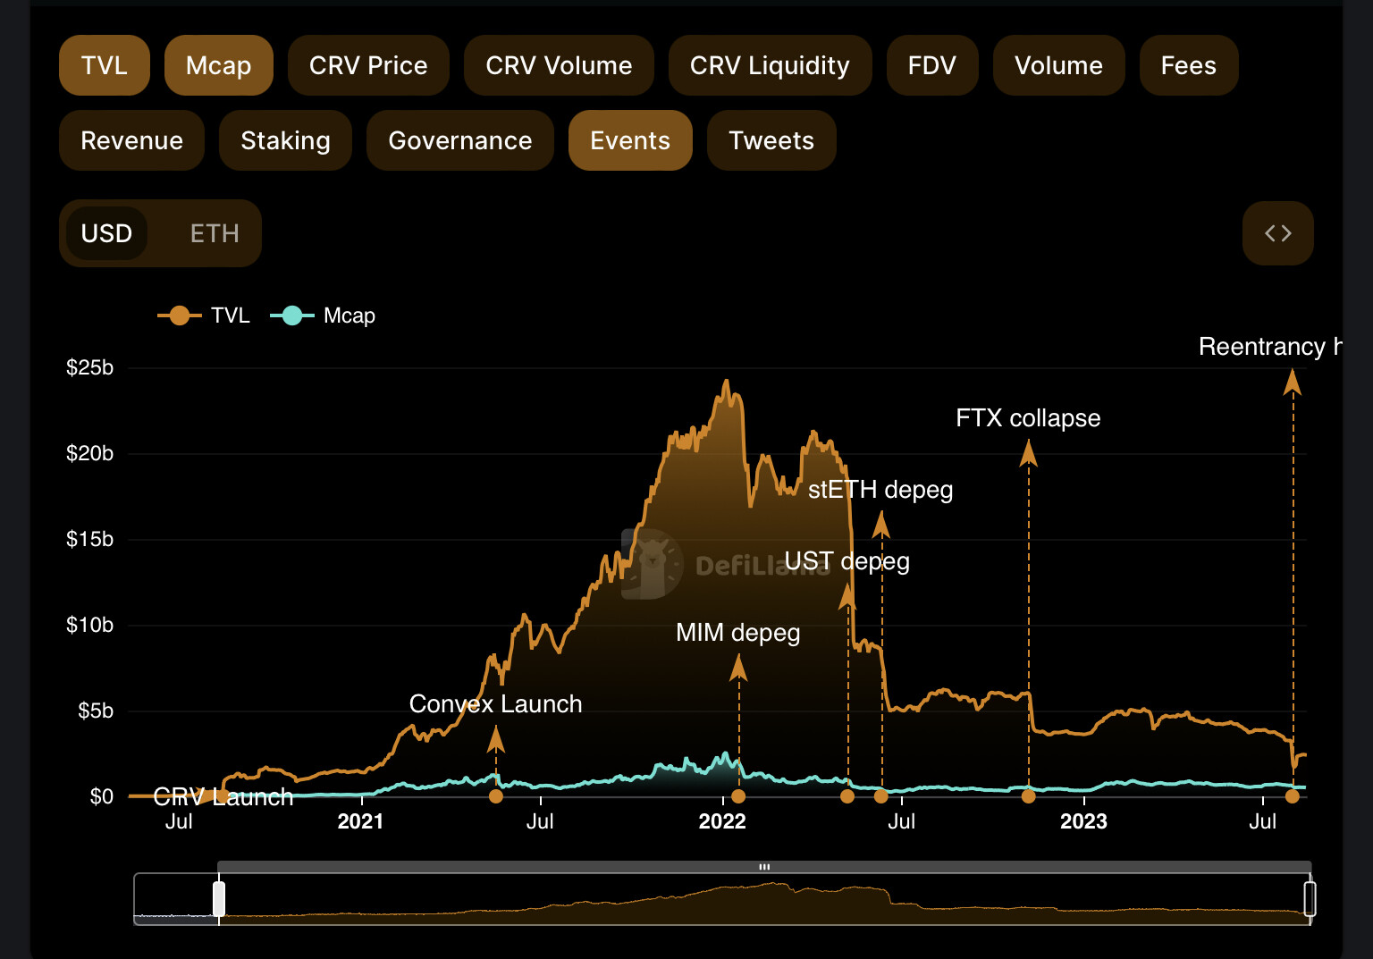Click the stETH depeg arrow marker
This screenshot has width=1373, height=959.
881,525
